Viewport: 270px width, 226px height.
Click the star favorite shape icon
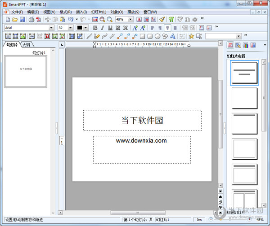pos(191,36)
